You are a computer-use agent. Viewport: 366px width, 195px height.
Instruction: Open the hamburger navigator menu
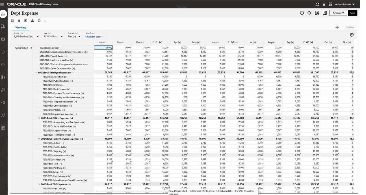click(2, 4)
